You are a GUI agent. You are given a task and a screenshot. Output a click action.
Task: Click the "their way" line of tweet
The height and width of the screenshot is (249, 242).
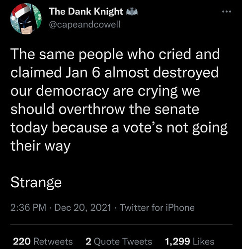point(41,146)
